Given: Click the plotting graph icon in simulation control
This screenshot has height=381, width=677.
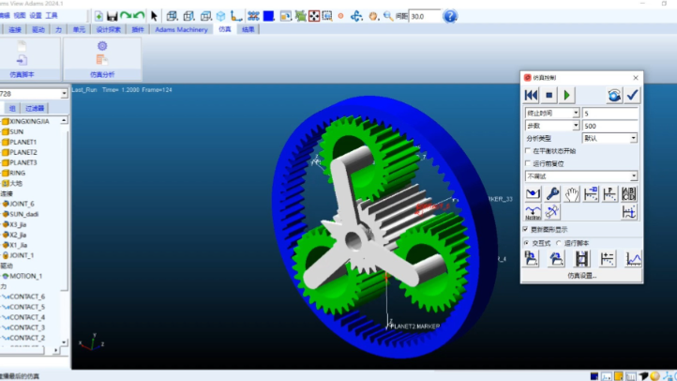Looking at the screenshot, I should point(633,259).
